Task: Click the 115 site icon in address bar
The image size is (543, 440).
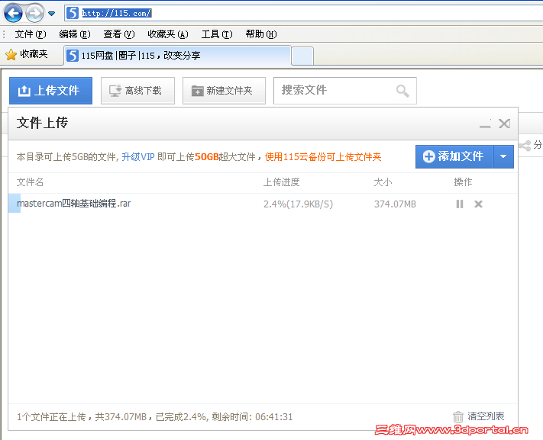Action: [x=73, y=13]
